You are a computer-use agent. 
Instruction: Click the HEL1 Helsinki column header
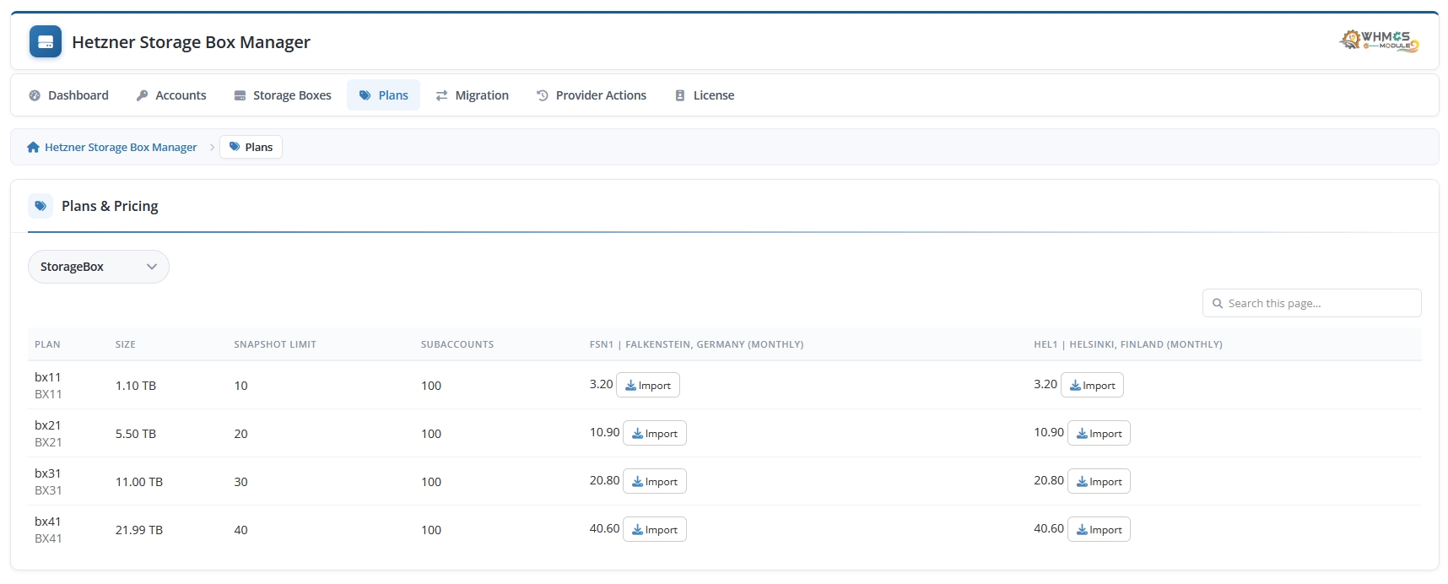point(1128,344)
